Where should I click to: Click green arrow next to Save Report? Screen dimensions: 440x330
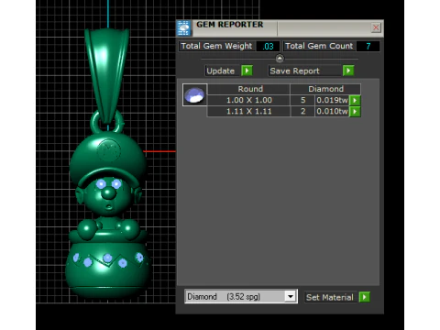click(348, 71)
